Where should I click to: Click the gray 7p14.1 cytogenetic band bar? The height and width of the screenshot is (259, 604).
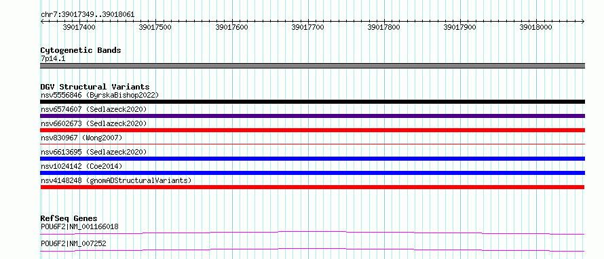tap(312, 66)
